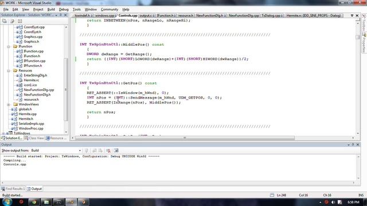Select icon1.ico in Solution Explorer

pos(30,85)
